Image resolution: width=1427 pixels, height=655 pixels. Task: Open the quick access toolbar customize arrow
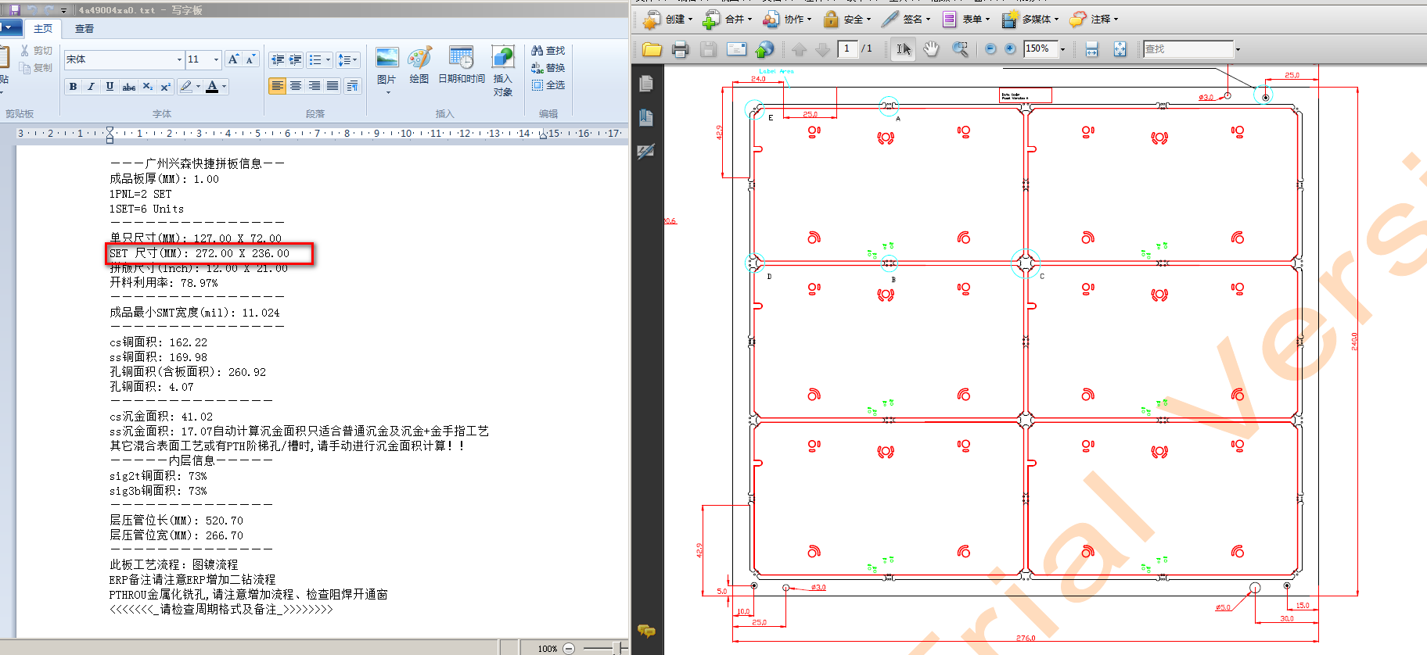(64, 11)
